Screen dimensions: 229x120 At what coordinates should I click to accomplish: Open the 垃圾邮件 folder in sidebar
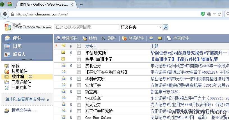19,71
